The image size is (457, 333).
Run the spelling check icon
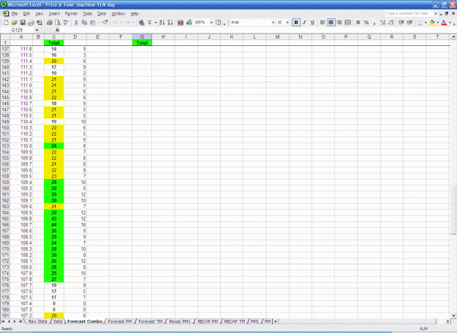(66, 23)
